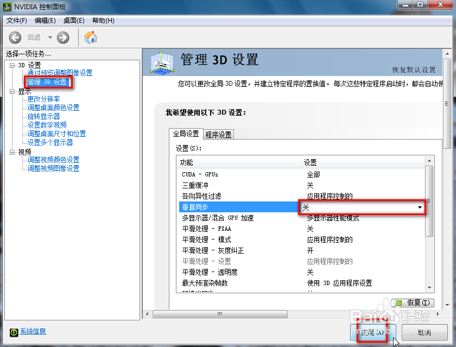
Task: Click the 应用(A) button
Action: pos(372,332)
